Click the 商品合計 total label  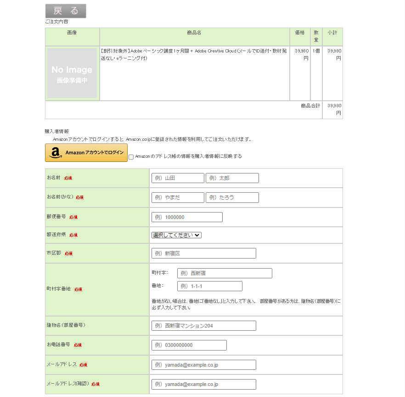point(310,106)
